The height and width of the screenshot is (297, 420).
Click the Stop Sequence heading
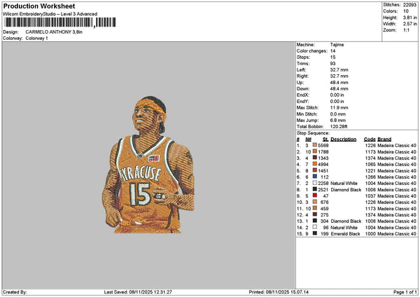(313, 133)
